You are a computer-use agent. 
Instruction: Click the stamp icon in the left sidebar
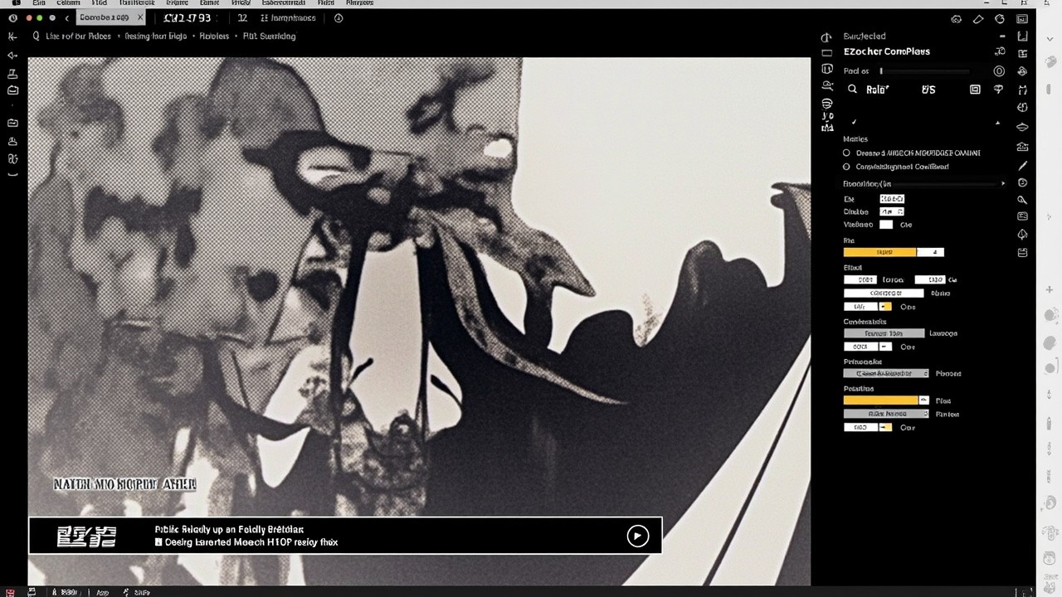pos(12,73)
